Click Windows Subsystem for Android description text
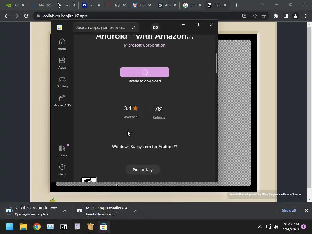Image resolution: width=312 pixels, height=234 pixels. (144, 147)
